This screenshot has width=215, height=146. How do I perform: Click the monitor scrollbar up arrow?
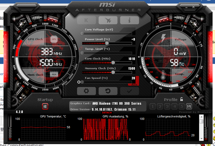click(201, 117)
